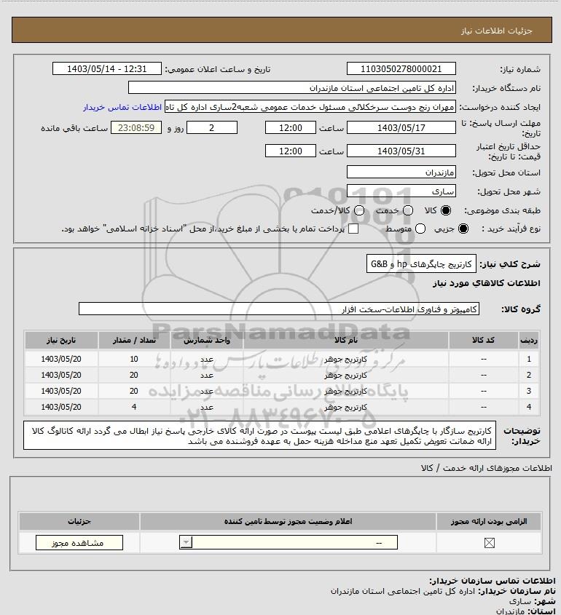Select item name in row 2

pos(345,376)
